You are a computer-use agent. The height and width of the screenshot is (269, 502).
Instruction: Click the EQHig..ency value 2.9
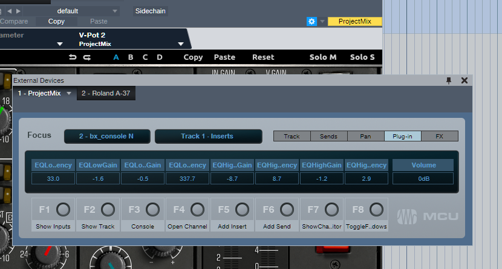367,178
